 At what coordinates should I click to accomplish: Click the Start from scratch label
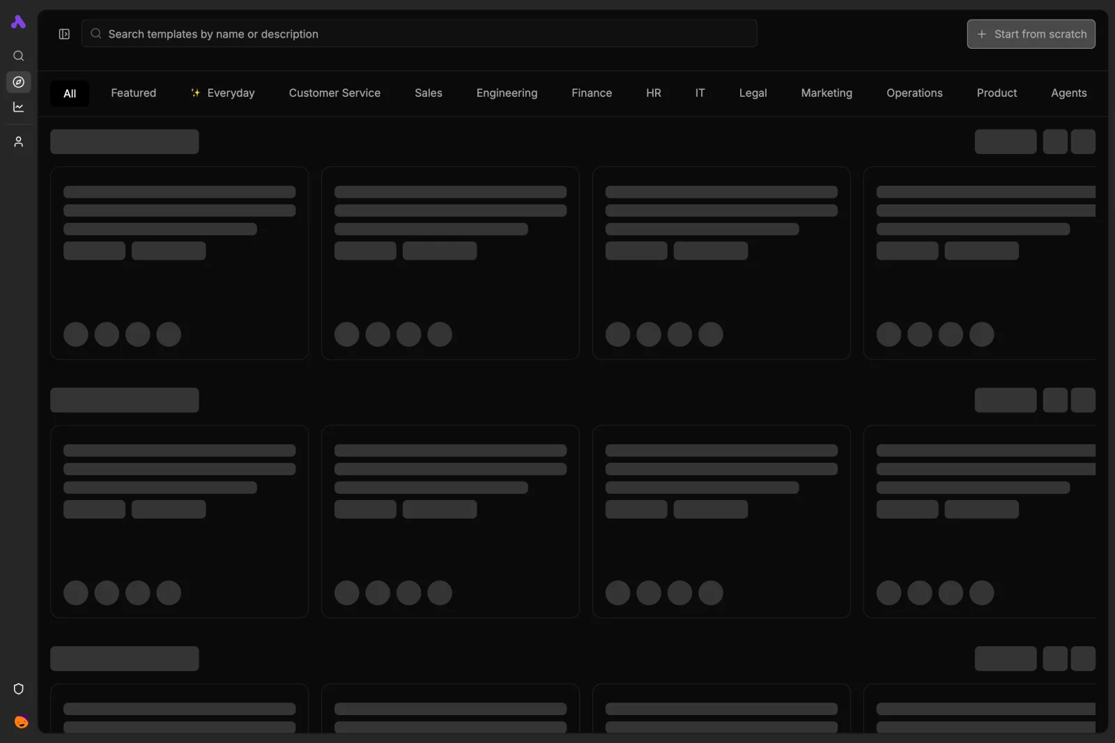click(x=1040, y=34)
